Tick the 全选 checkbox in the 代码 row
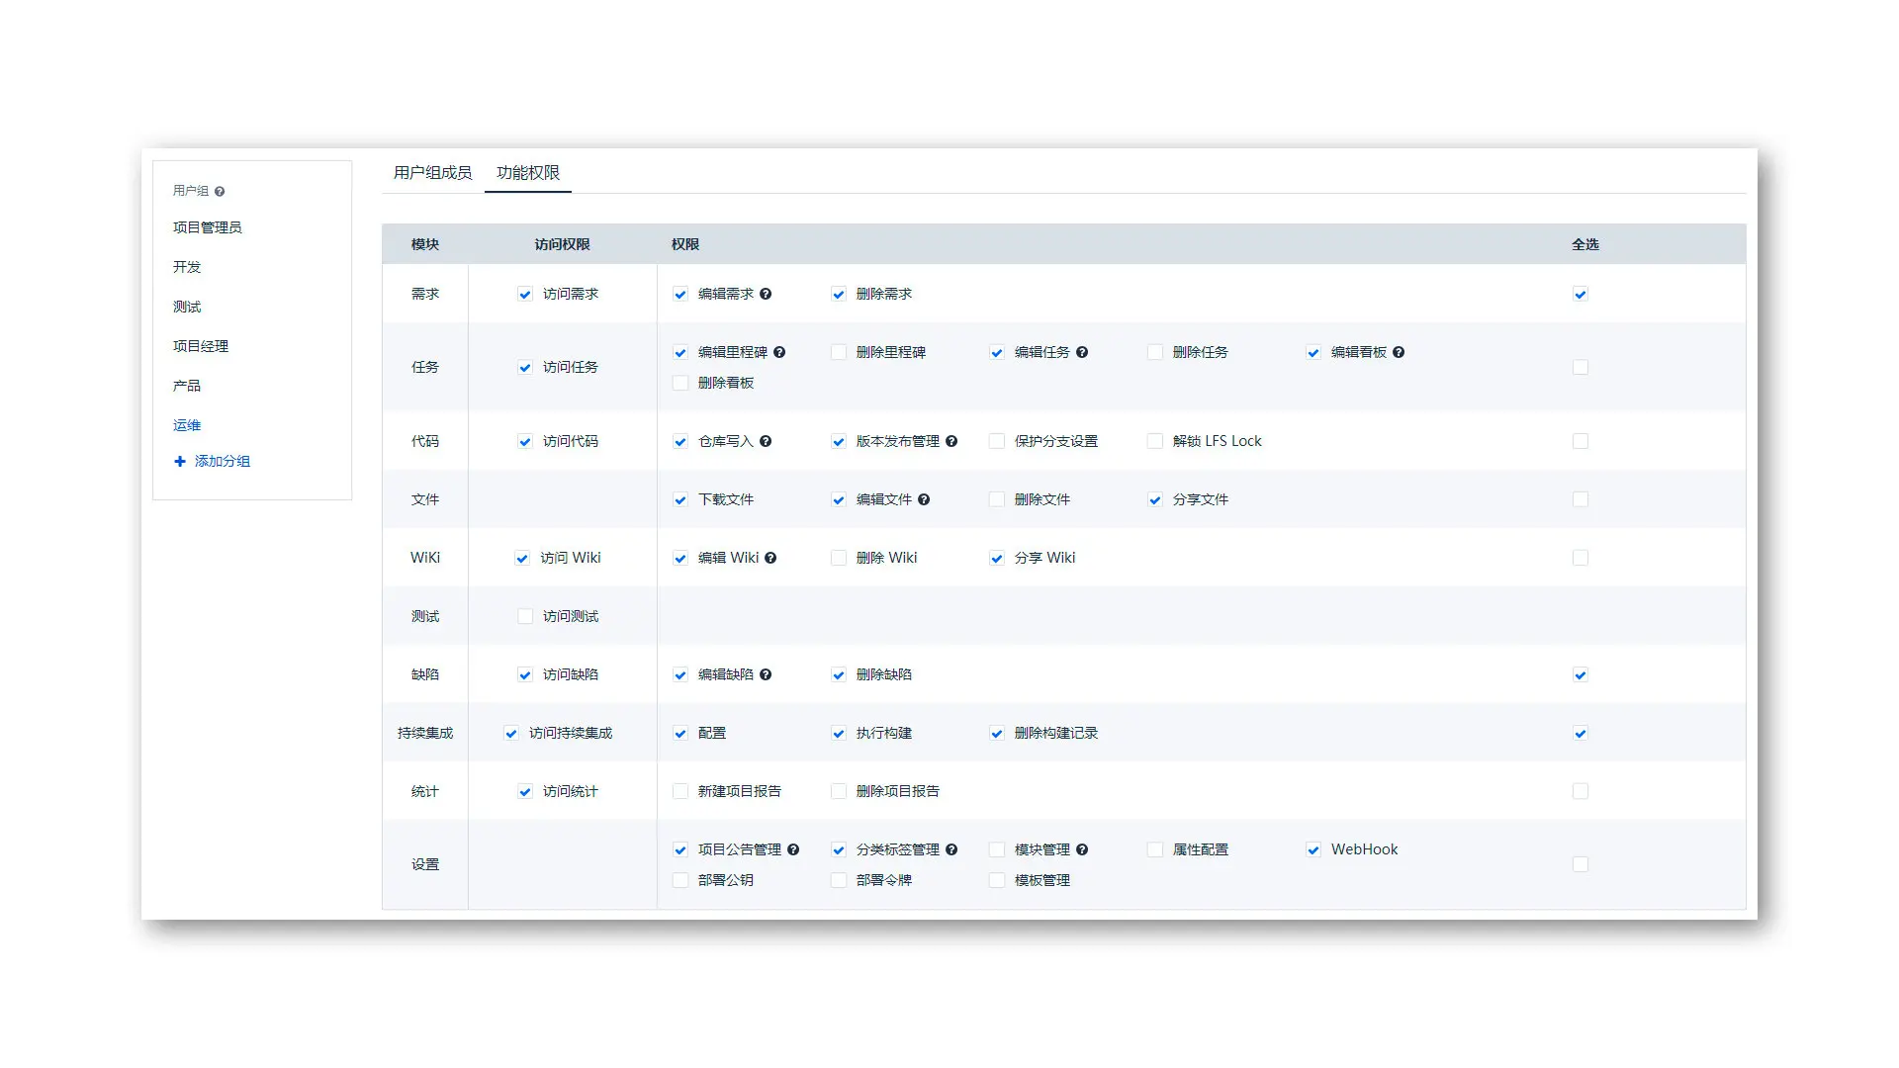Screen dimensions: 1899x1068 [x=1581, y=441]
